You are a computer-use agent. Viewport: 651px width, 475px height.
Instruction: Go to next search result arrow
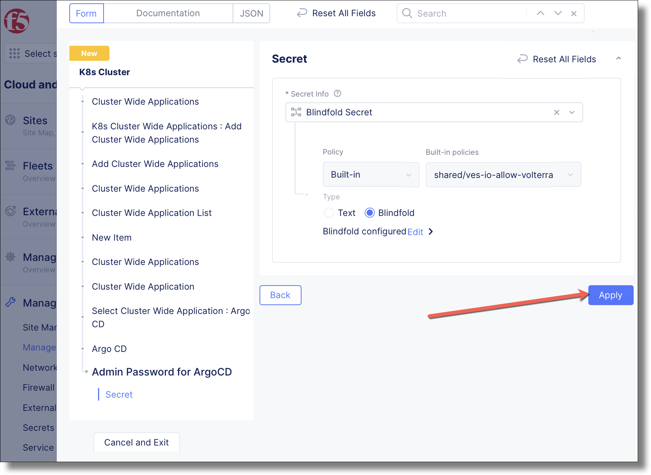click(558, 13)
